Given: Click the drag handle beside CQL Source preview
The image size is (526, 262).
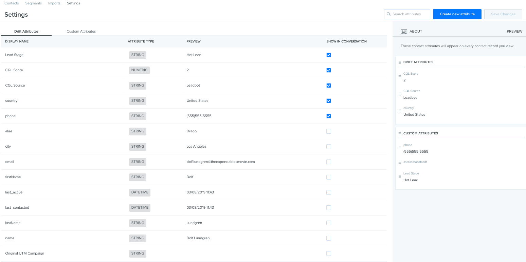Looking at the screenshot, I should click(400, 94).
